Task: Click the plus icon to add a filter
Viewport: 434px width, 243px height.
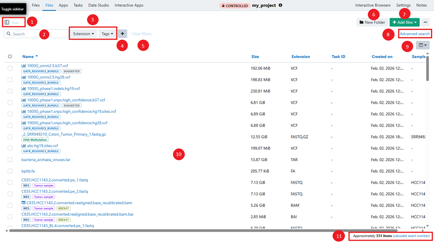Action: coord(122,34)
